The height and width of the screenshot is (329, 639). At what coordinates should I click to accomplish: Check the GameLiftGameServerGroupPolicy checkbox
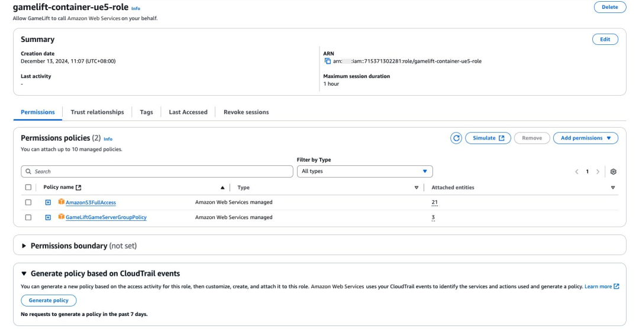(x=28, y=217)
